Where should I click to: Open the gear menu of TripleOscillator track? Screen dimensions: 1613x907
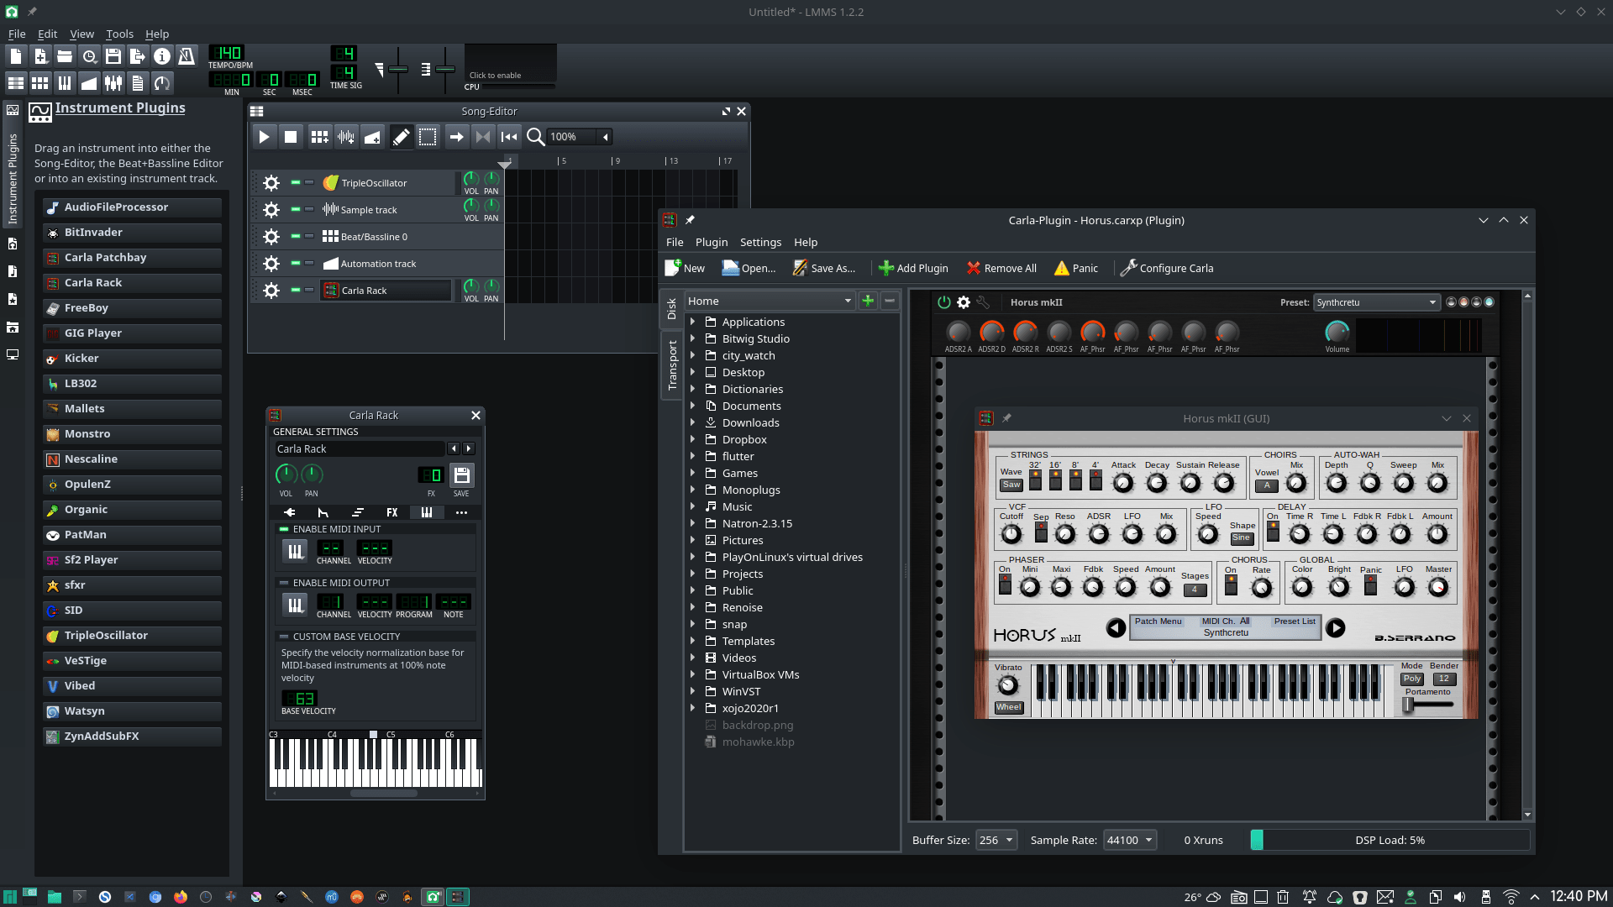click(x=271, y=183)
